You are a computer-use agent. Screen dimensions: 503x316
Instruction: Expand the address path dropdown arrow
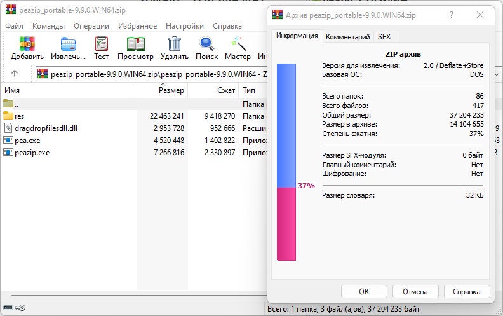(497, 74)
